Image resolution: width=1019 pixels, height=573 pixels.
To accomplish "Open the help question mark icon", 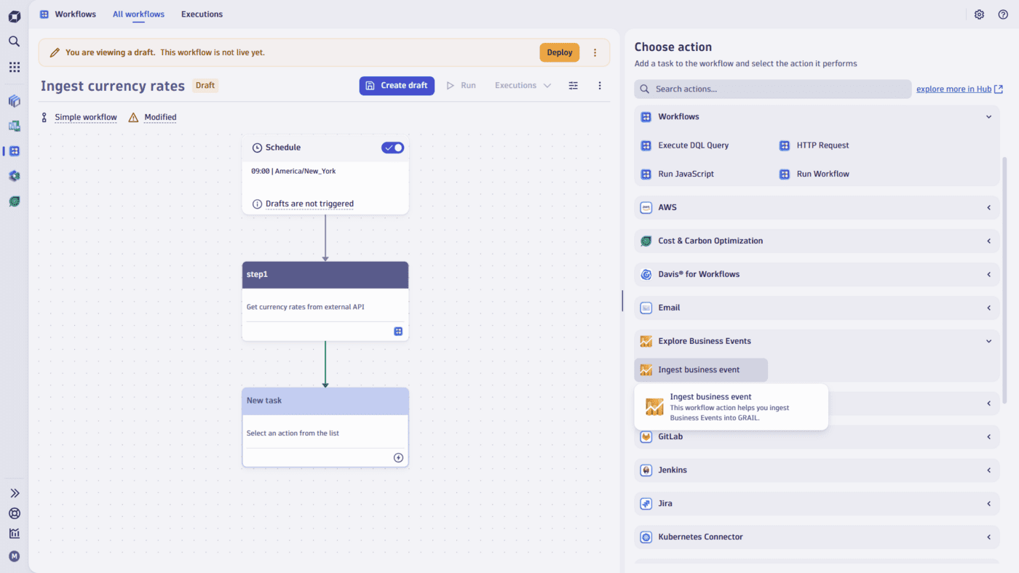I will [x=1003, y=14].
